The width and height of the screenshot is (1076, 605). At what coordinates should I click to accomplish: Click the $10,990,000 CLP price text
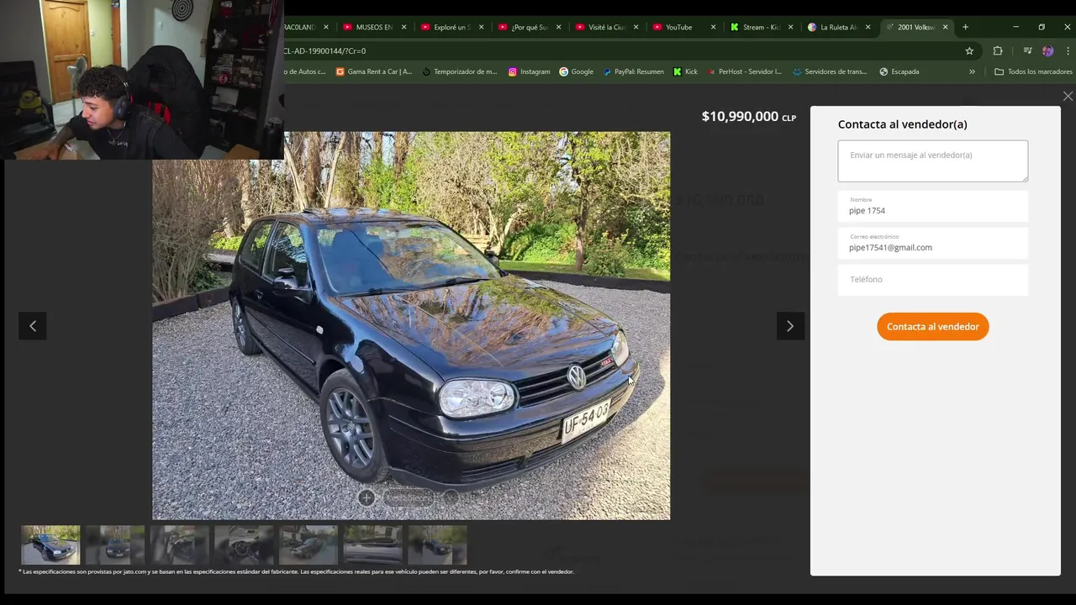748,116
